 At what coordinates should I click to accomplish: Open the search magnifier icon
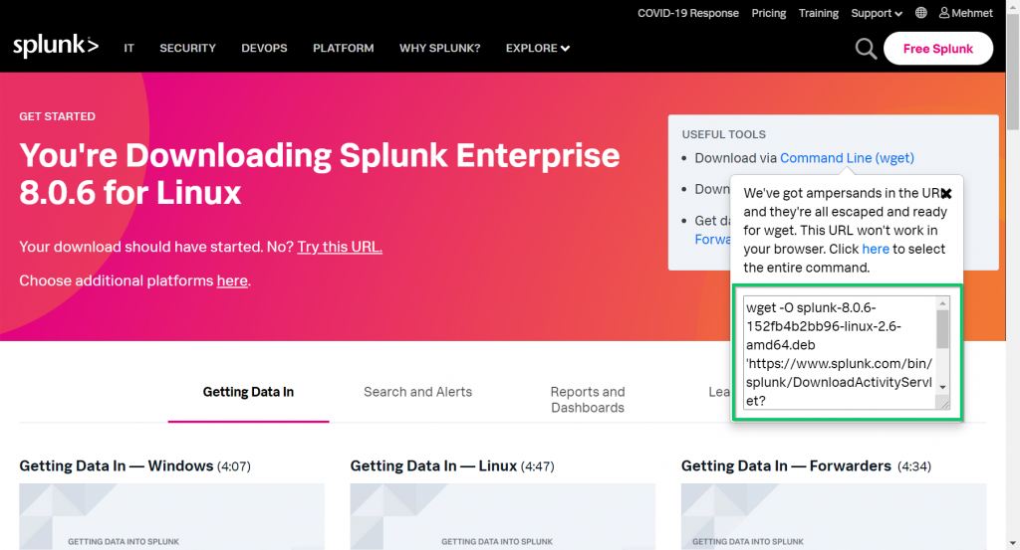click(866, 49)
